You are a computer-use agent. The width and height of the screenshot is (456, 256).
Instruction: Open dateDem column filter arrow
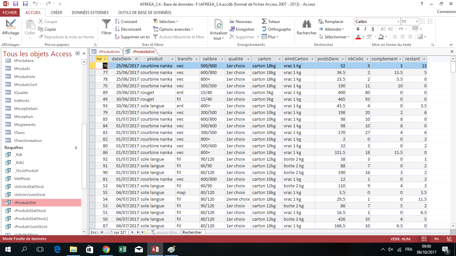coord(136,59)
